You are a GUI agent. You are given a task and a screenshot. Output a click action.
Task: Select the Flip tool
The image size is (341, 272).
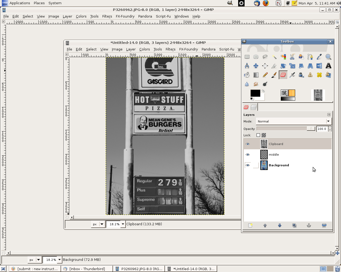click(x=319, y=66)
